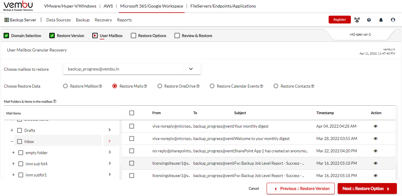Preview the first Mar 16 Backup Job Level Report mail

point(375,163)
